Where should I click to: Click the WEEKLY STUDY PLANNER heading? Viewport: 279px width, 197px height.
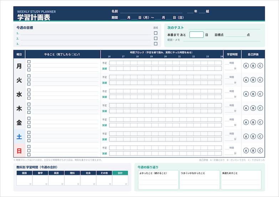click(x=36, y=11)
